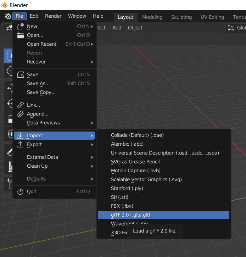The width and height of the screenshot is (246, 257).
Task: Click the Quit power icon
Action: coord(21,192)
